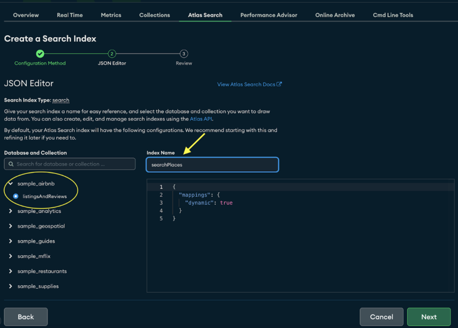Click the green Configuration Method checkmark step
458x328 pixels.
[40, 54]
